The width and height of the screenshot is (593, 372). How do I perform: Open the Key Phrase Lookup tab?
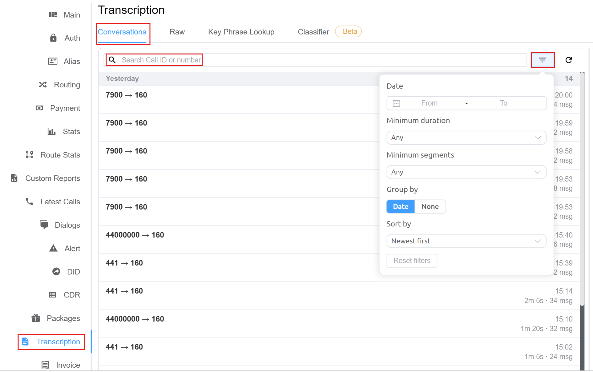point(241,32)
